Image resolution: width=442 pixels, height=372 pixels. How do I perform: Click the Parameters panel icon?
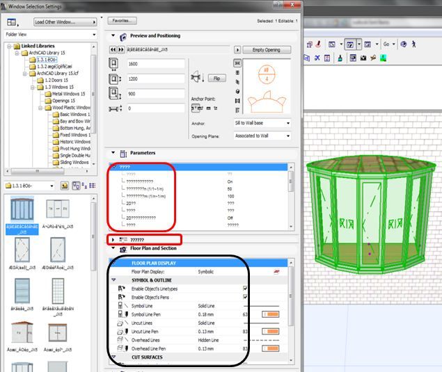click(x=123, y=154)
